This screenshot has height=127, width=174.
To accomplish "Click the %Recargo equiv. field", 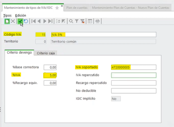I will (x=50, y=83).
